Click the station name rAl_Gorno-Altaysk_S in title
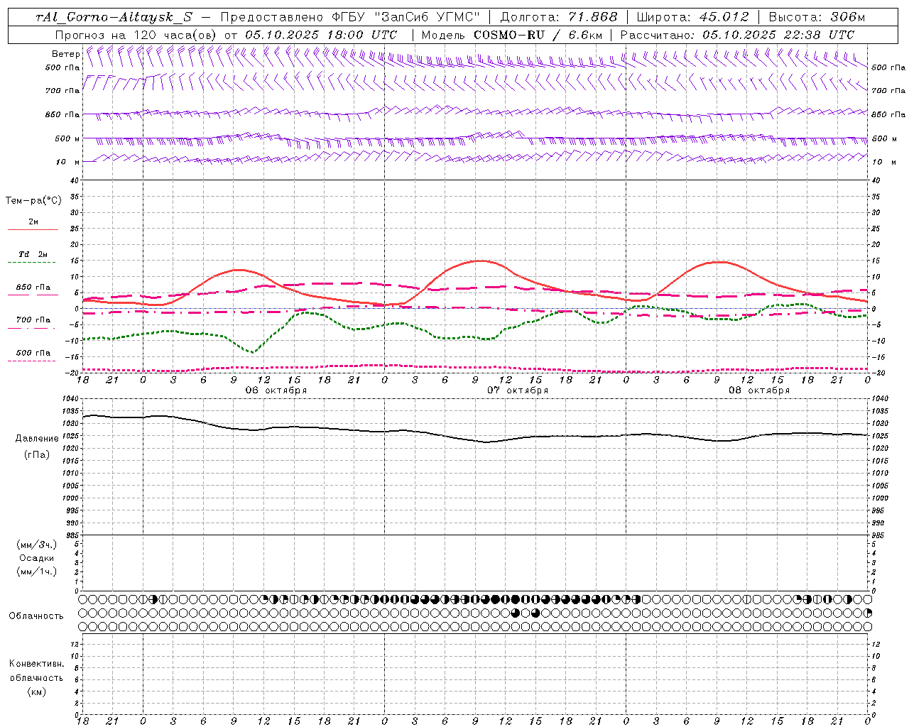The image size is (909, 727). coord(114,18)
